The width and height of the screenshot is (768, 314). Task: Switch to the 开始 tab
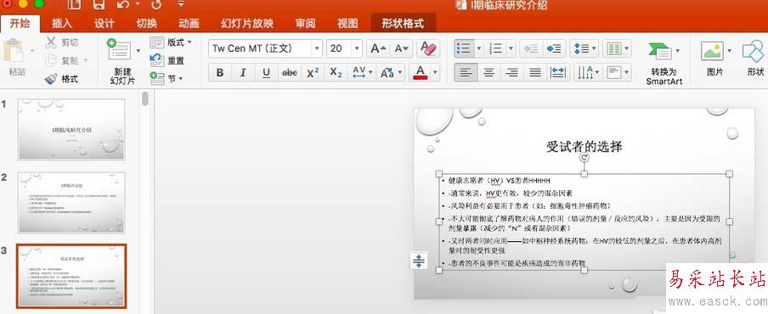(20, 24)
